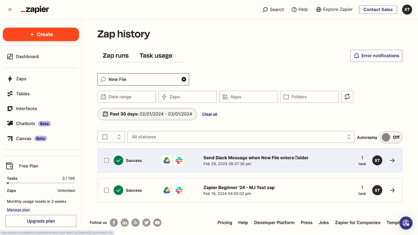Close the sidebar with the X icon
This screenshot has height=235, width=418.
[10, 10]
